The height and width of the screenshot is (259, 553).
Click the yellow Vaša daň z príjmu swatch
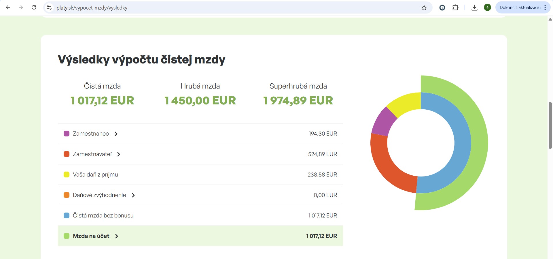point(67,174)
